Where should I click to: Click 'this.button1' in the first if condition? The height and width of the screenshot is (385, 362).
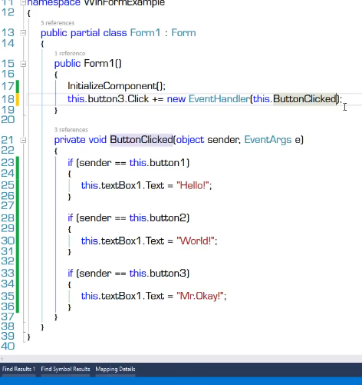(x=158, y=163)
